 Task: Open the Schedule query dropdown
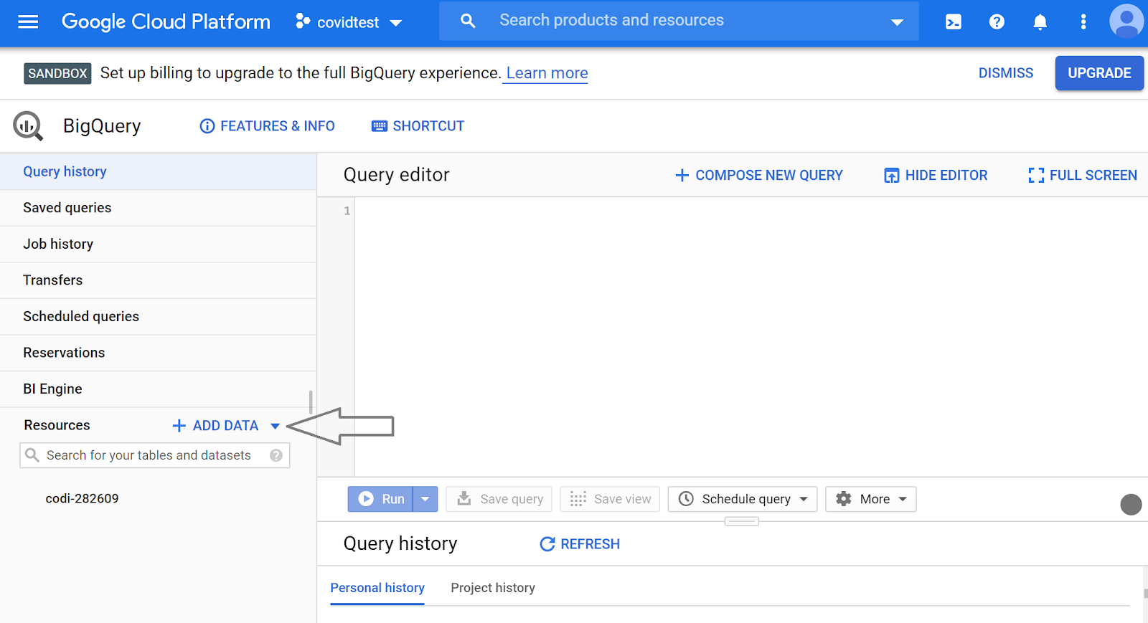(x=743, y=499)
